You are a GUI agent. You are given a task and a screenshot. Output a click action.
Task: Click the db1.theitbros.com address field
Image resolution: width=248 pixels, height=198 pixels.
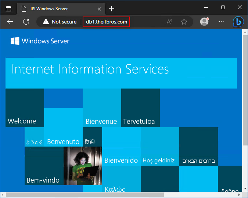tap(107, 22)
